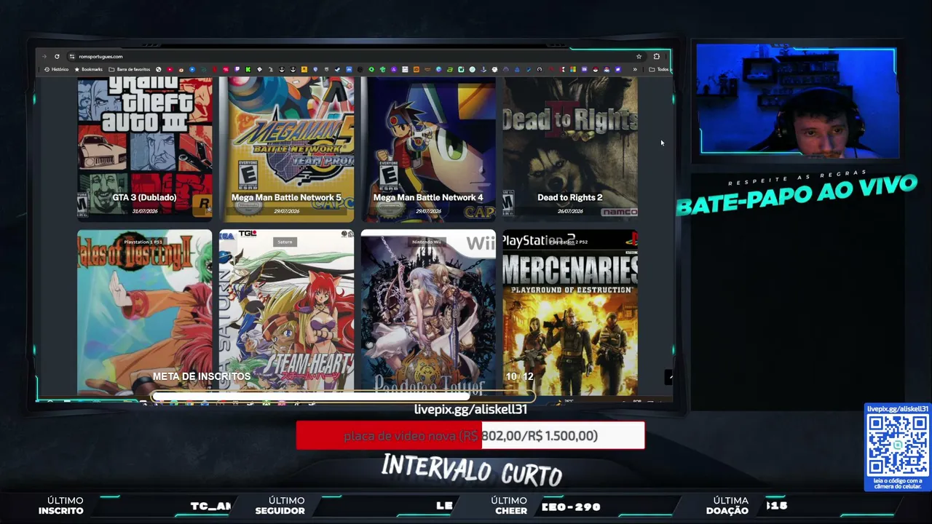Click the streamer webcam feed
The height and width of the screenshot is (524, 932).
click(797, 100)
